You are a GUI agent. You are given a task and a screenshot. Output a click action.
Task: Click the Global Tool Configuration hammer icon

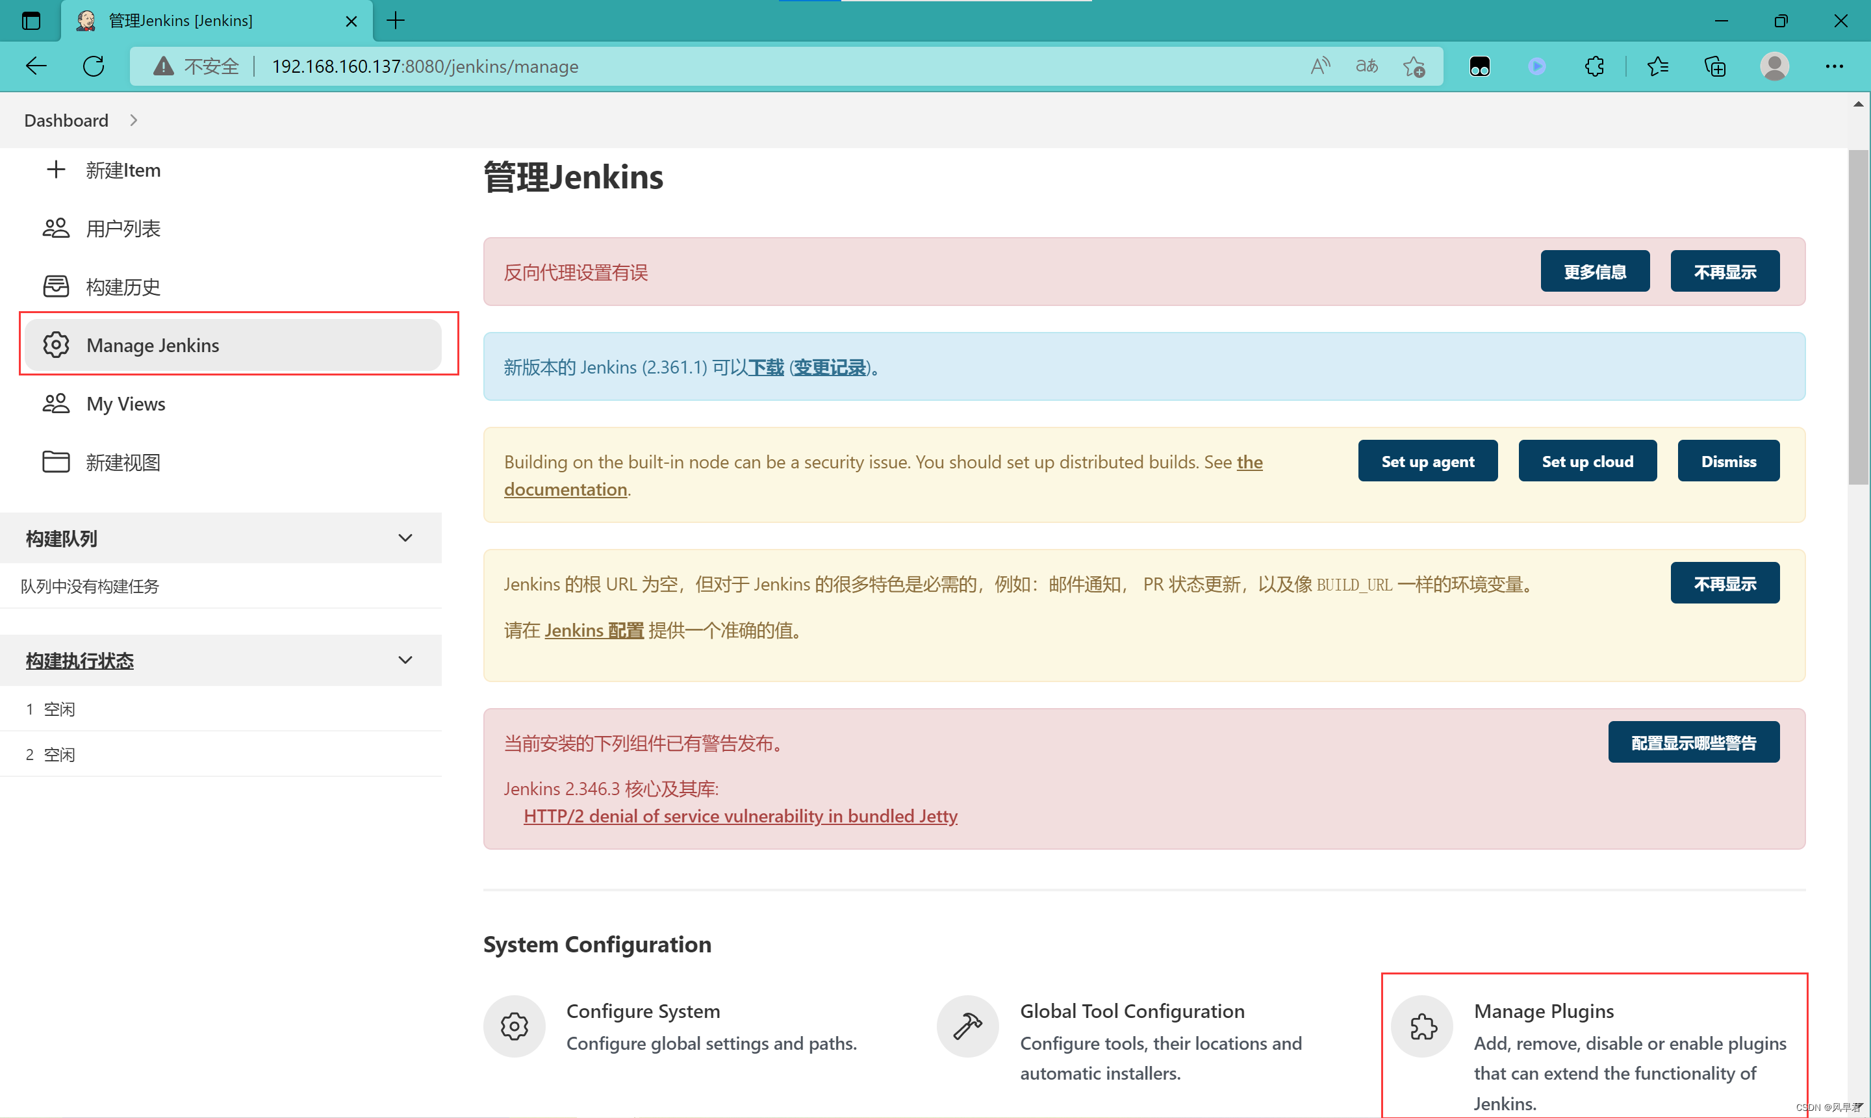[x=968, y=1026]
